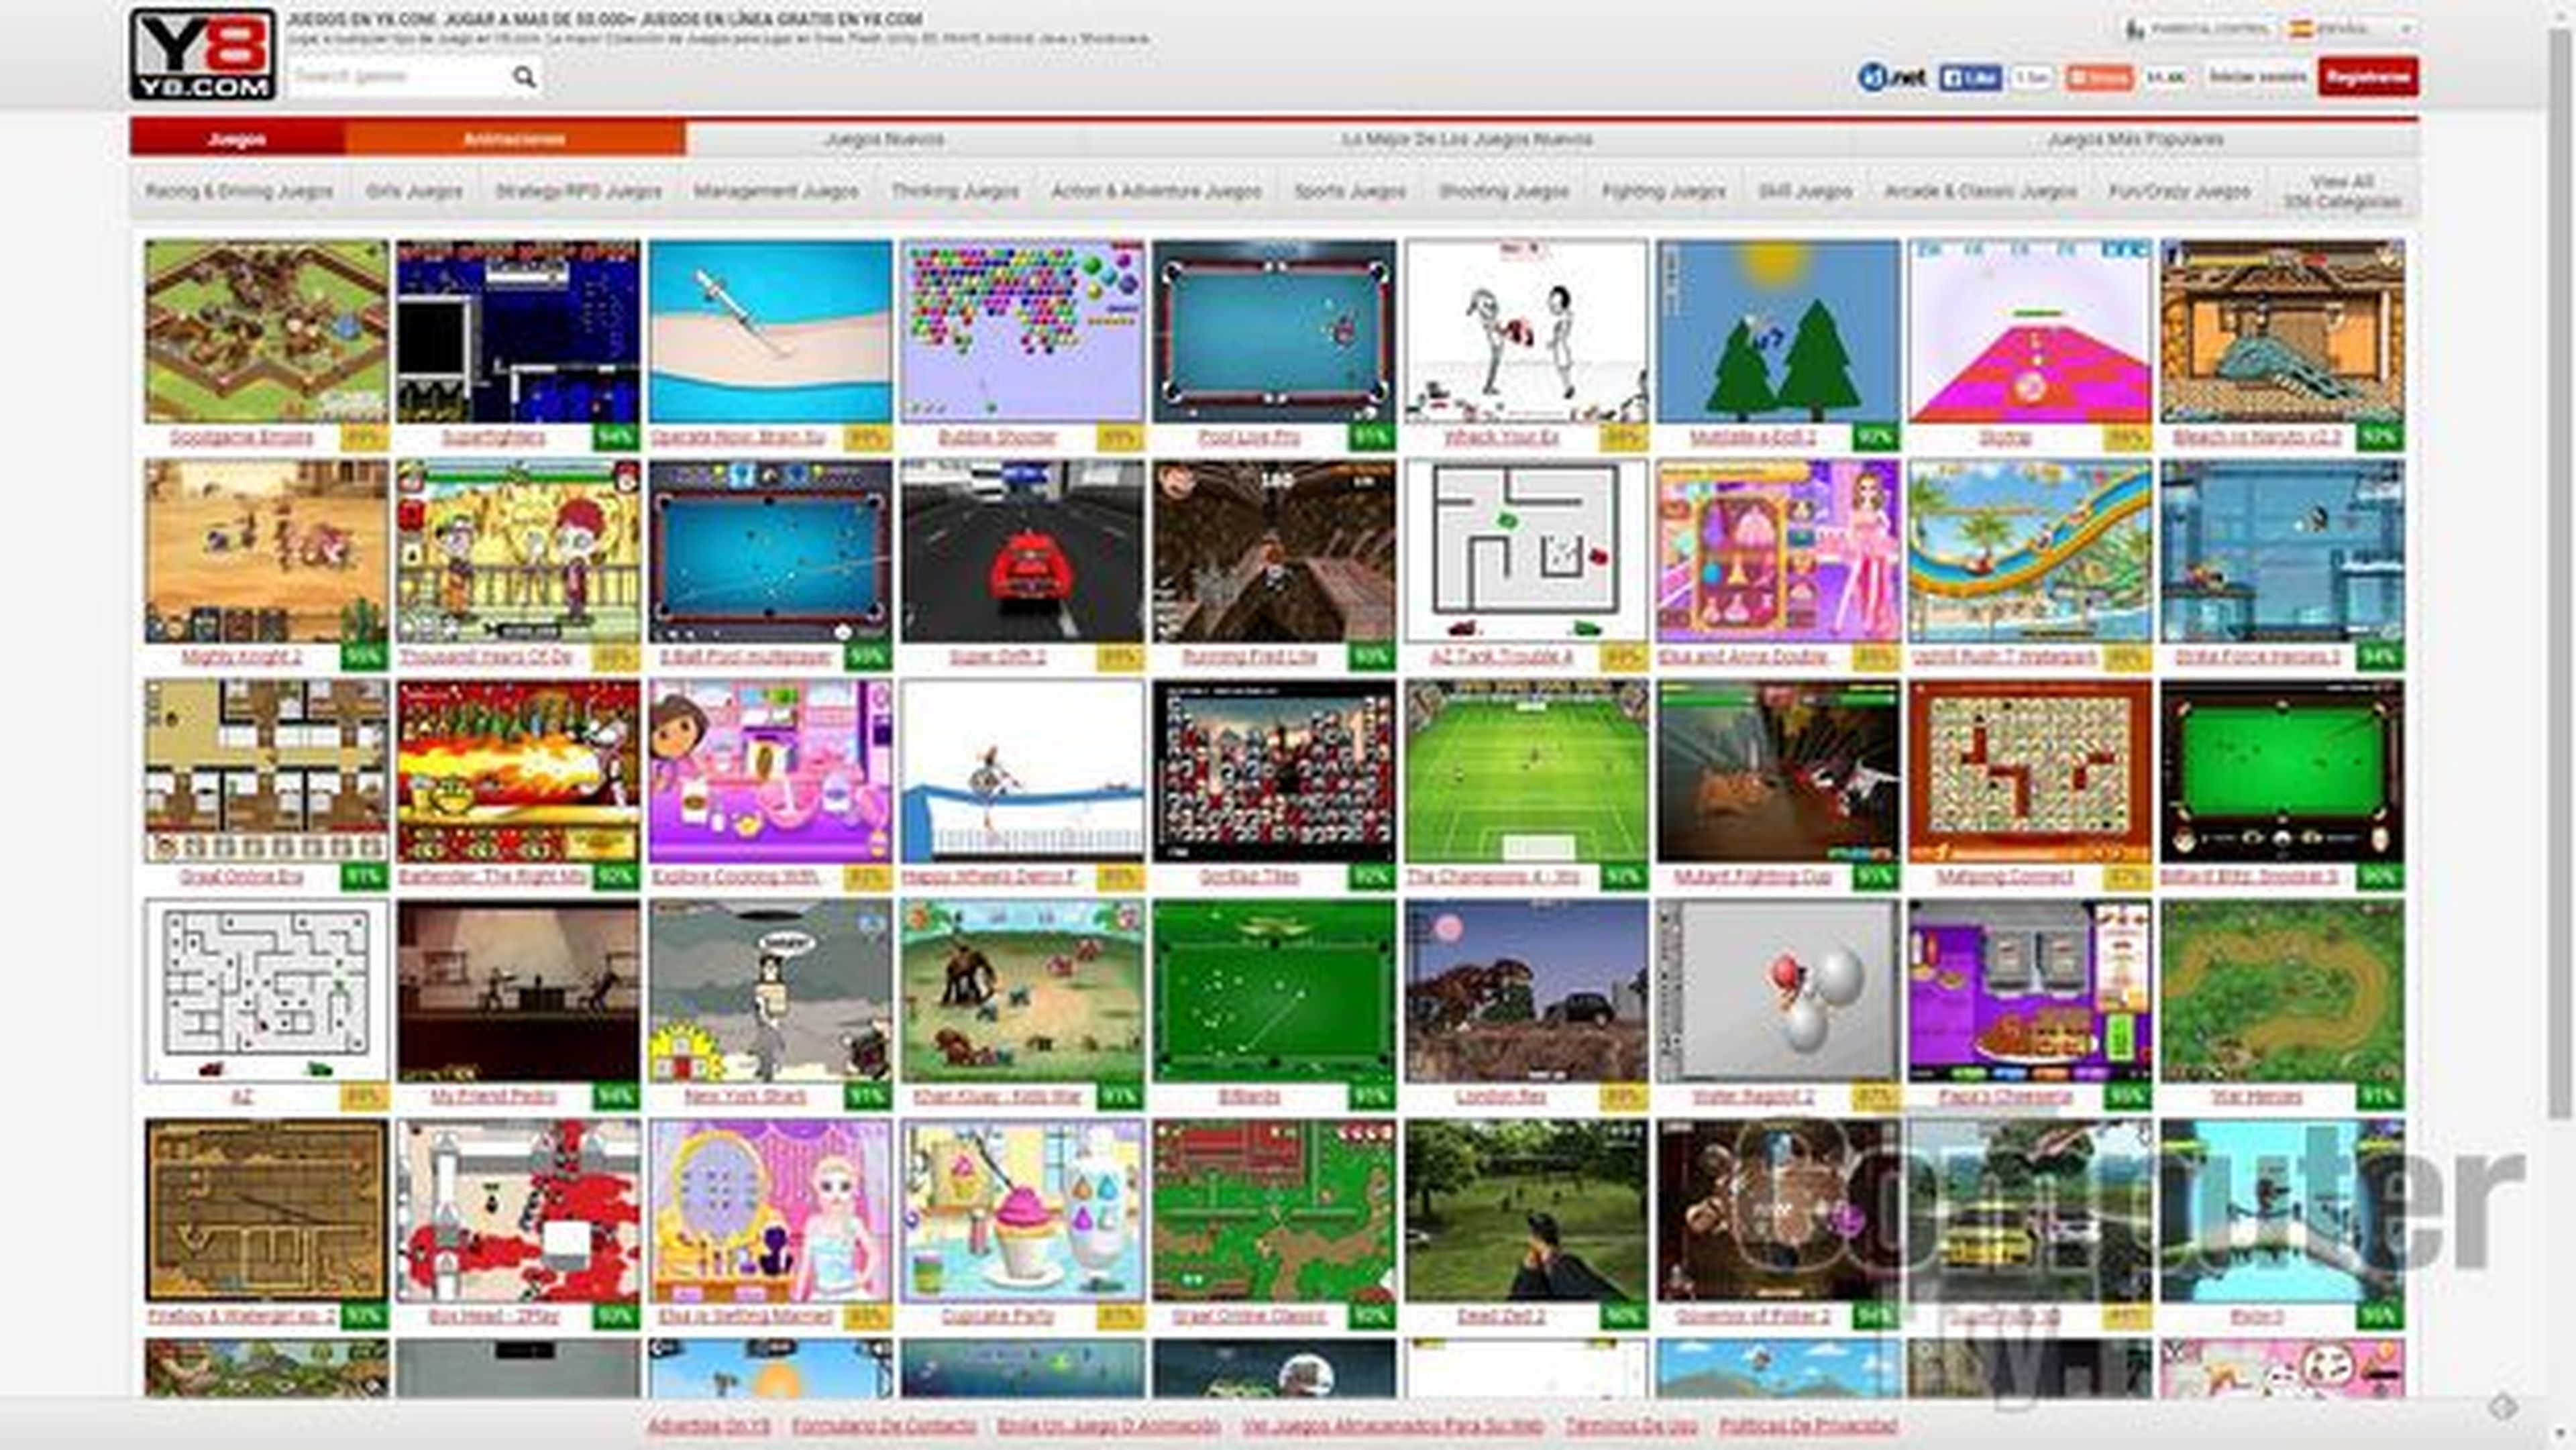The height and width of the screenshot is (1450, 2576).
Task: Click the Cupcake Party title link
Action: pos(997,1317)
